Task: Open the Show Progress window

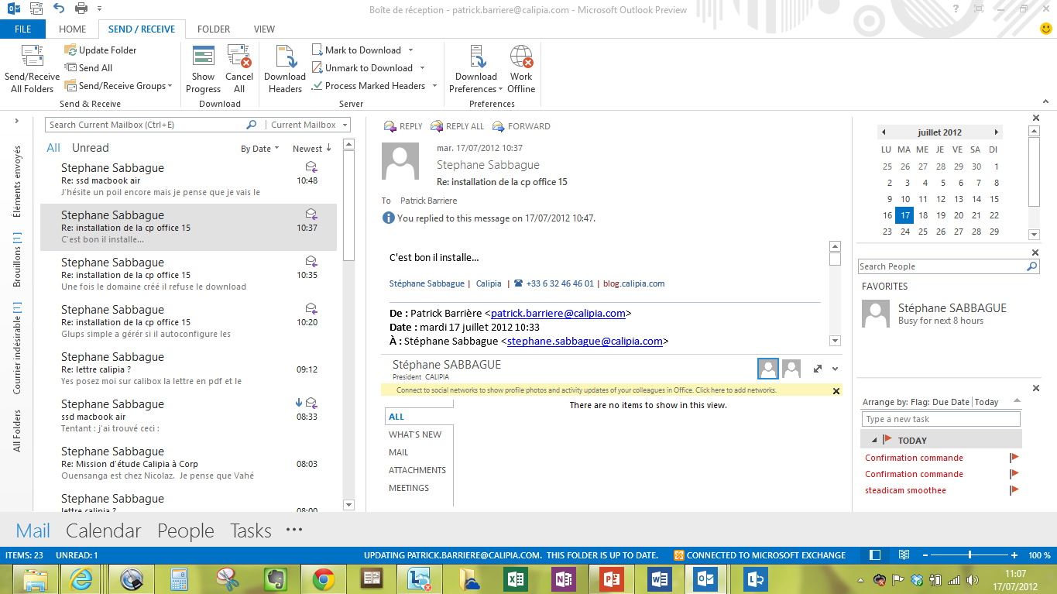Action: coord(203,58)
